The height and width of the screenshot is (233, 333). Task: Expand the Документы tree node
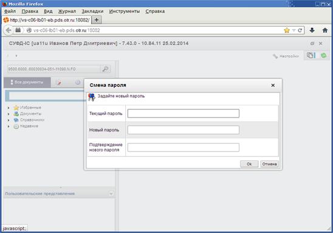coord(9,114)
